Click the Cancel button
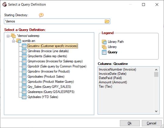This screenshot has width=164, height=128. click(152, 123)
